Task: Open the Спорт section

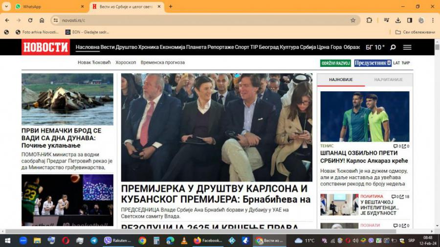Action: [242, 47]
